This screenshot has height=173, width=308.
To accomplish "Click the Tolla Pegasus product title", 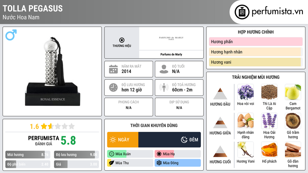I will 33,8.
